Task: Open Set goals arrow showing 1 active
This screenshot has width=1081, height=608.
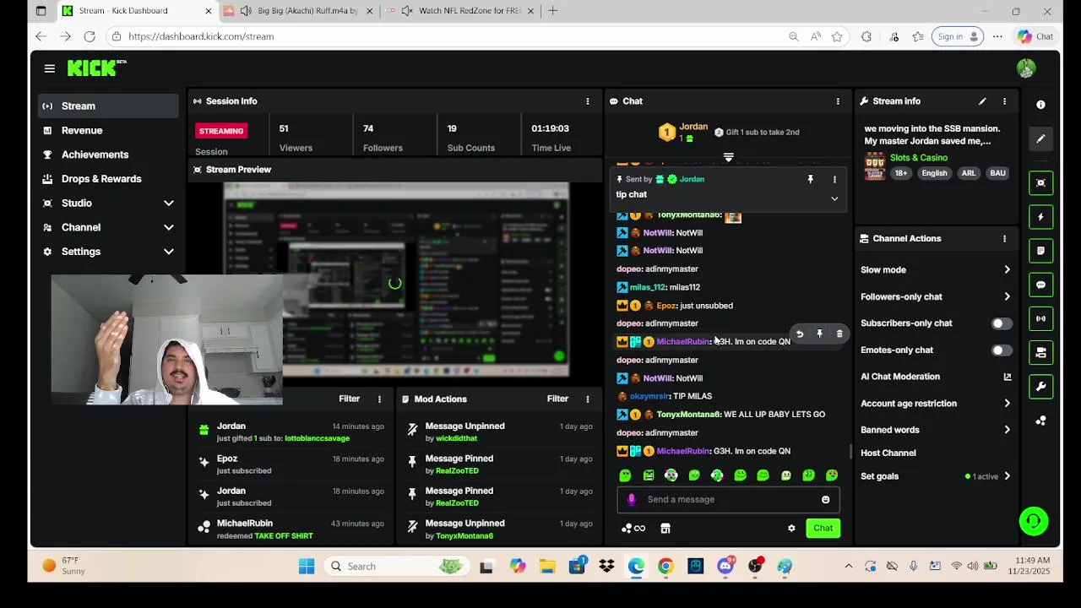Action: 1007,476
